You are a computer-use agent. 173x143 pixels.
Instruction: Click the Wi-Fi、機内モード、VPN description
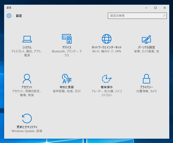click(x=107, y=51)
